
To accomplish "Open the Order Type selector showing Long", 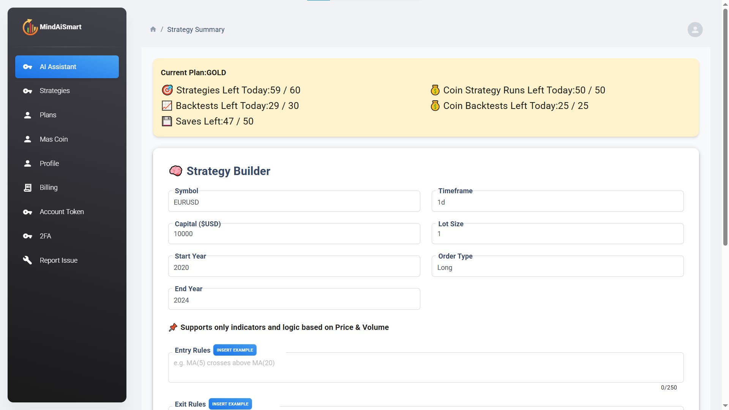I will [x=557, y=266].
